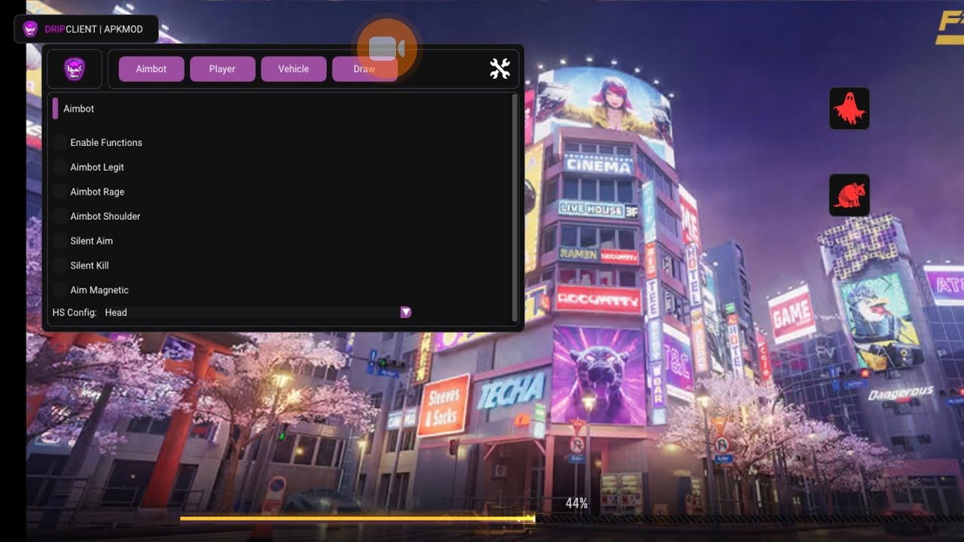Open the wrench and screwdriver settings icon
The height and width of the screenshot is (542, 964).
click(x=500, y=69)
